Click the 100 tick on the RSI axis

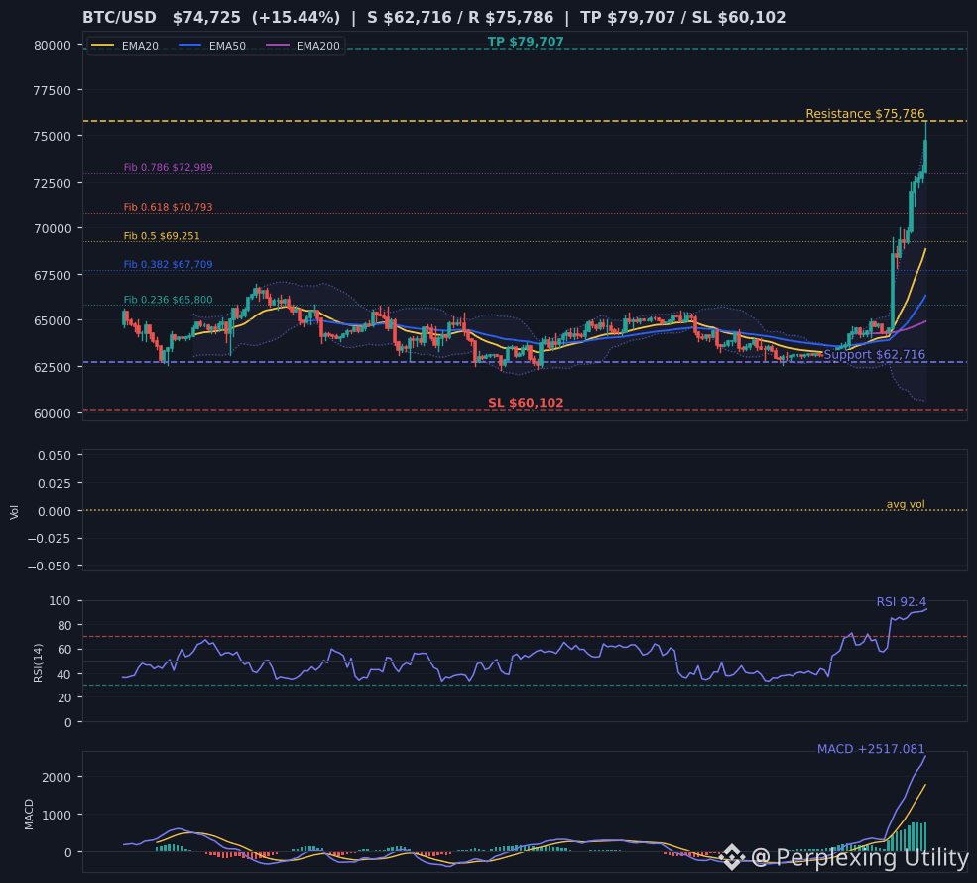tap(61, 601)
